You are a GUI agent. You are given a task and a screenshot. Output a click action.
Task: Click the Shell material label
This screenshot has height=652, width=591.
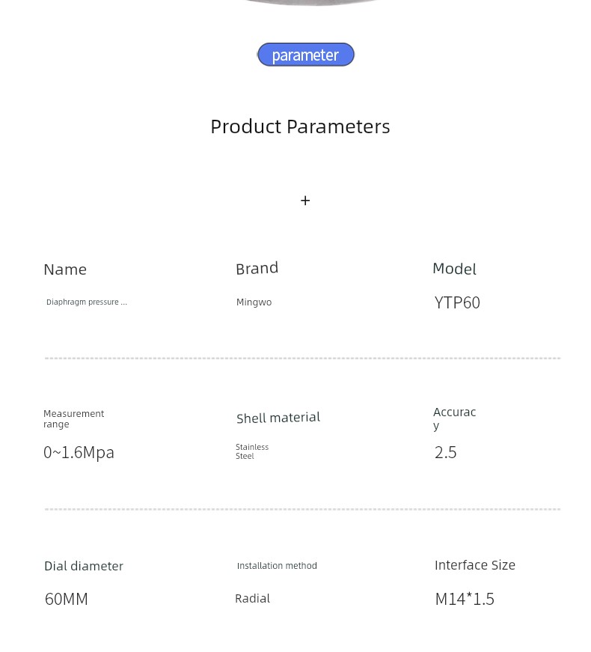coord(278,418)
